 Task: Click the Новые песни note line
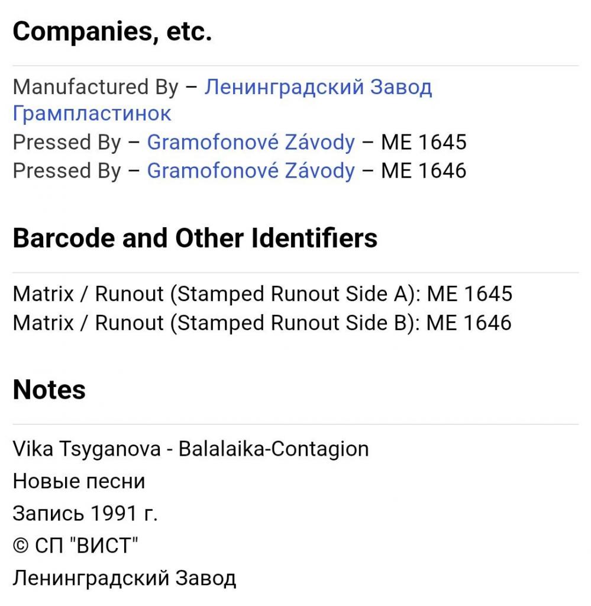tap(79, 481)
